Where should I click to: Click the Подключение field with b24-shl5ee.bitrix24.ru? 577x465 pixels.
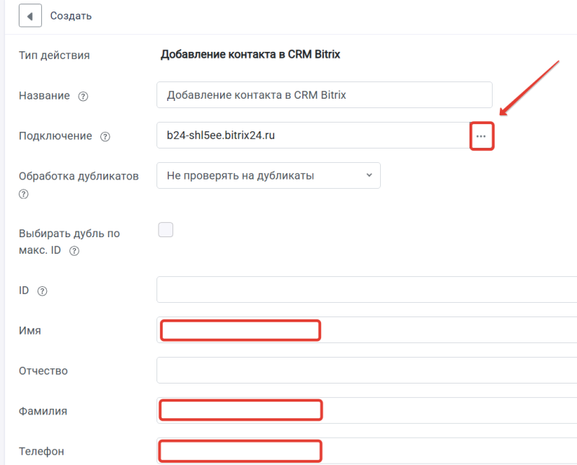point(313,136)
